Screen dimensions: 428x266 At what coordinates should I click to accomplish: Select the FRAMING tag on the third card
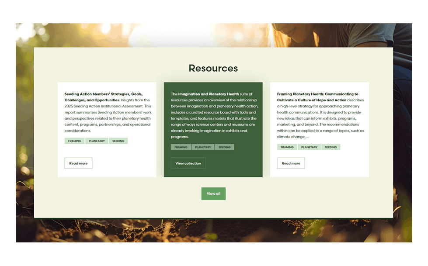click(287, 147)
